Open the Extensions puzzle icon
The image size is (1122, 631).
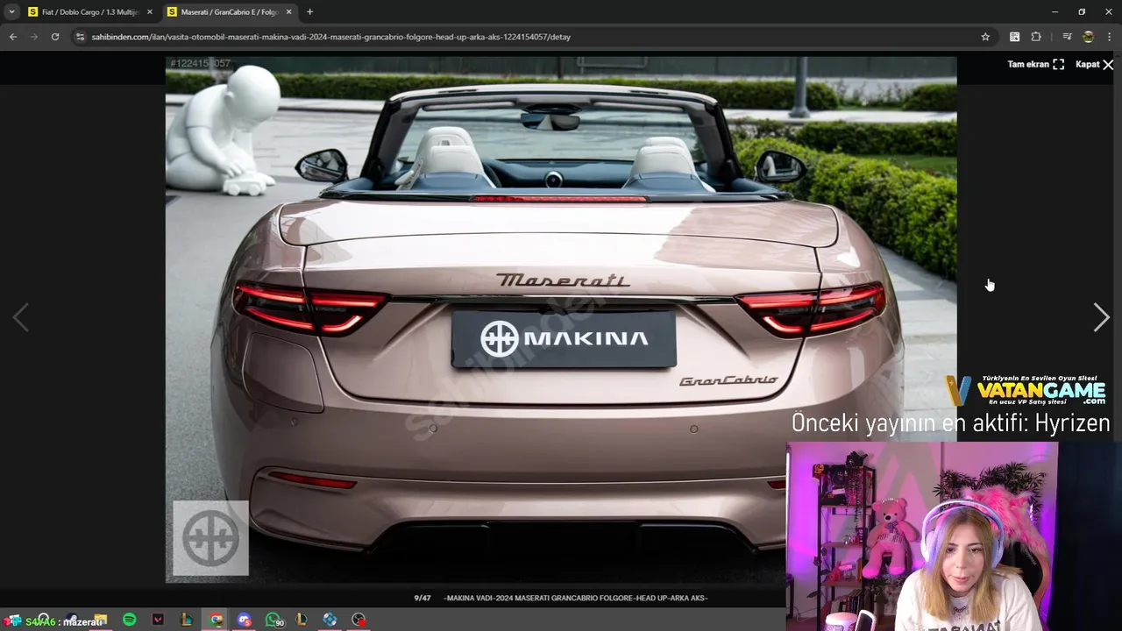[1036, 37]
